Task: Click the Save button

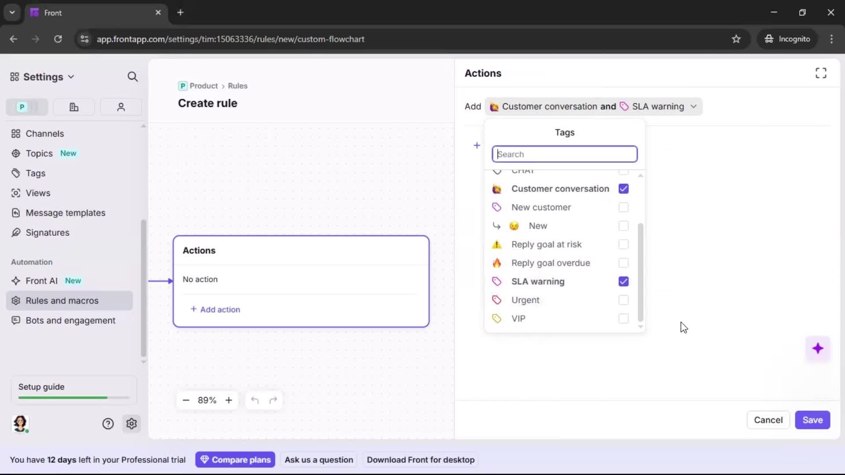Action: [x=812, y=420]
